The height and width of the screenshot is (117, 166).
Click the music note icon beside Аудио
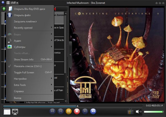click(9, 40)
